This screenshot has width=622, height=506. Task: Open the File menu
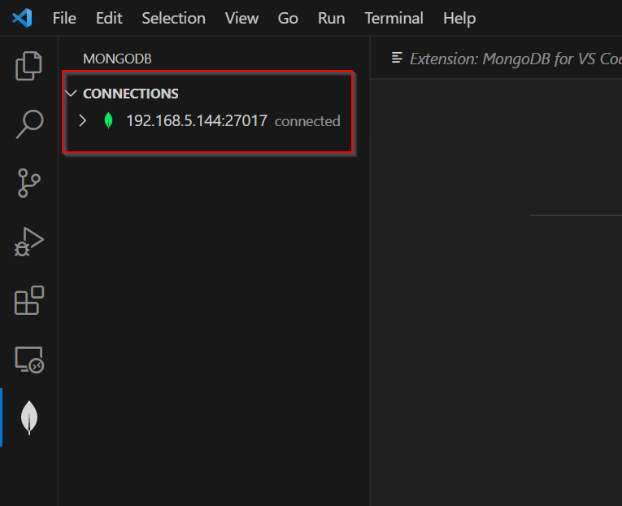(64, 18)
